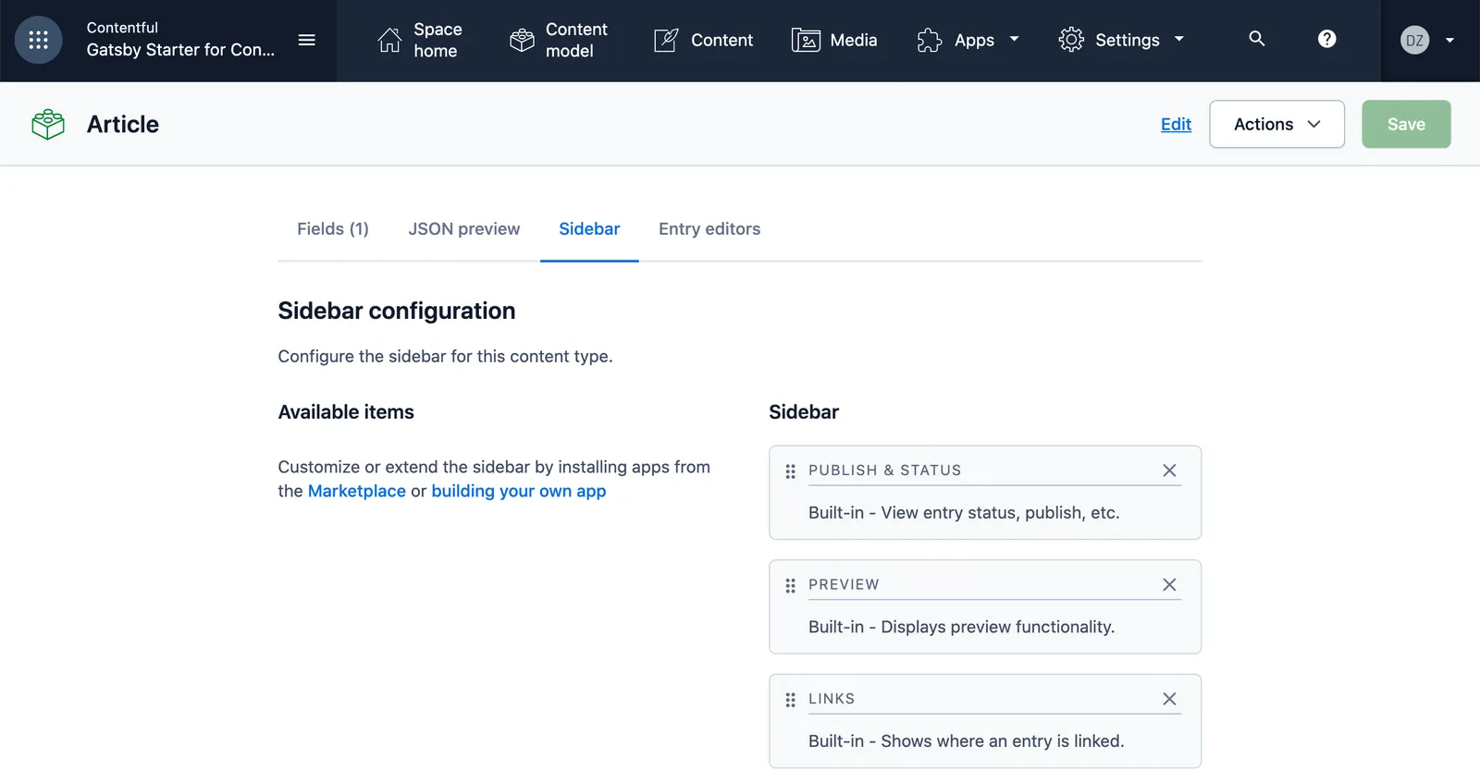Open the hamburger space menu
1480x782 pixels.
click(307, 40)
